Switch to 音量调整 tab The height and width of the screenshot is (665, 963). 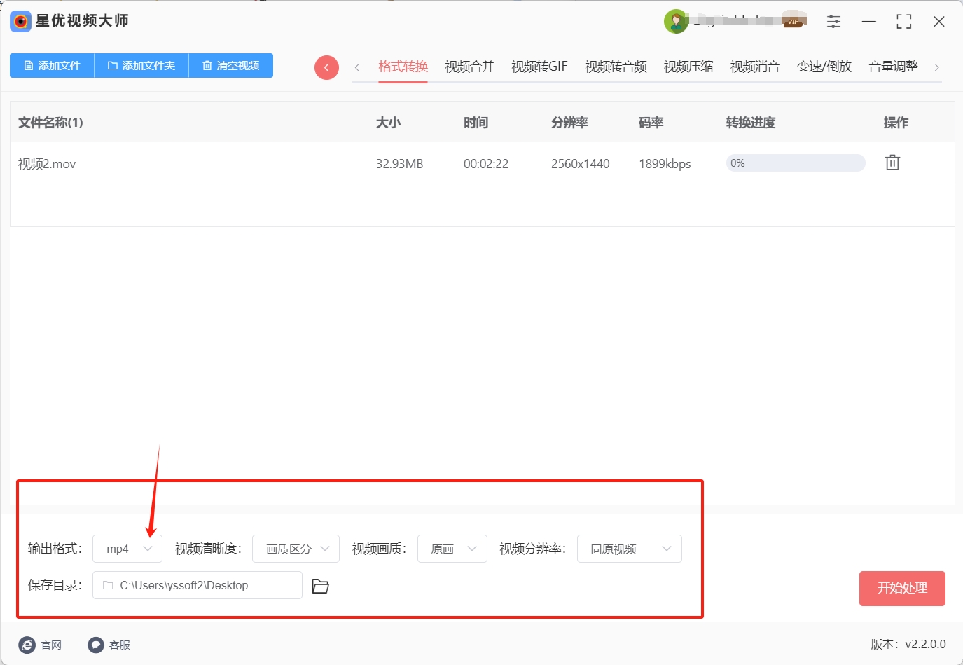click(893, 67)
